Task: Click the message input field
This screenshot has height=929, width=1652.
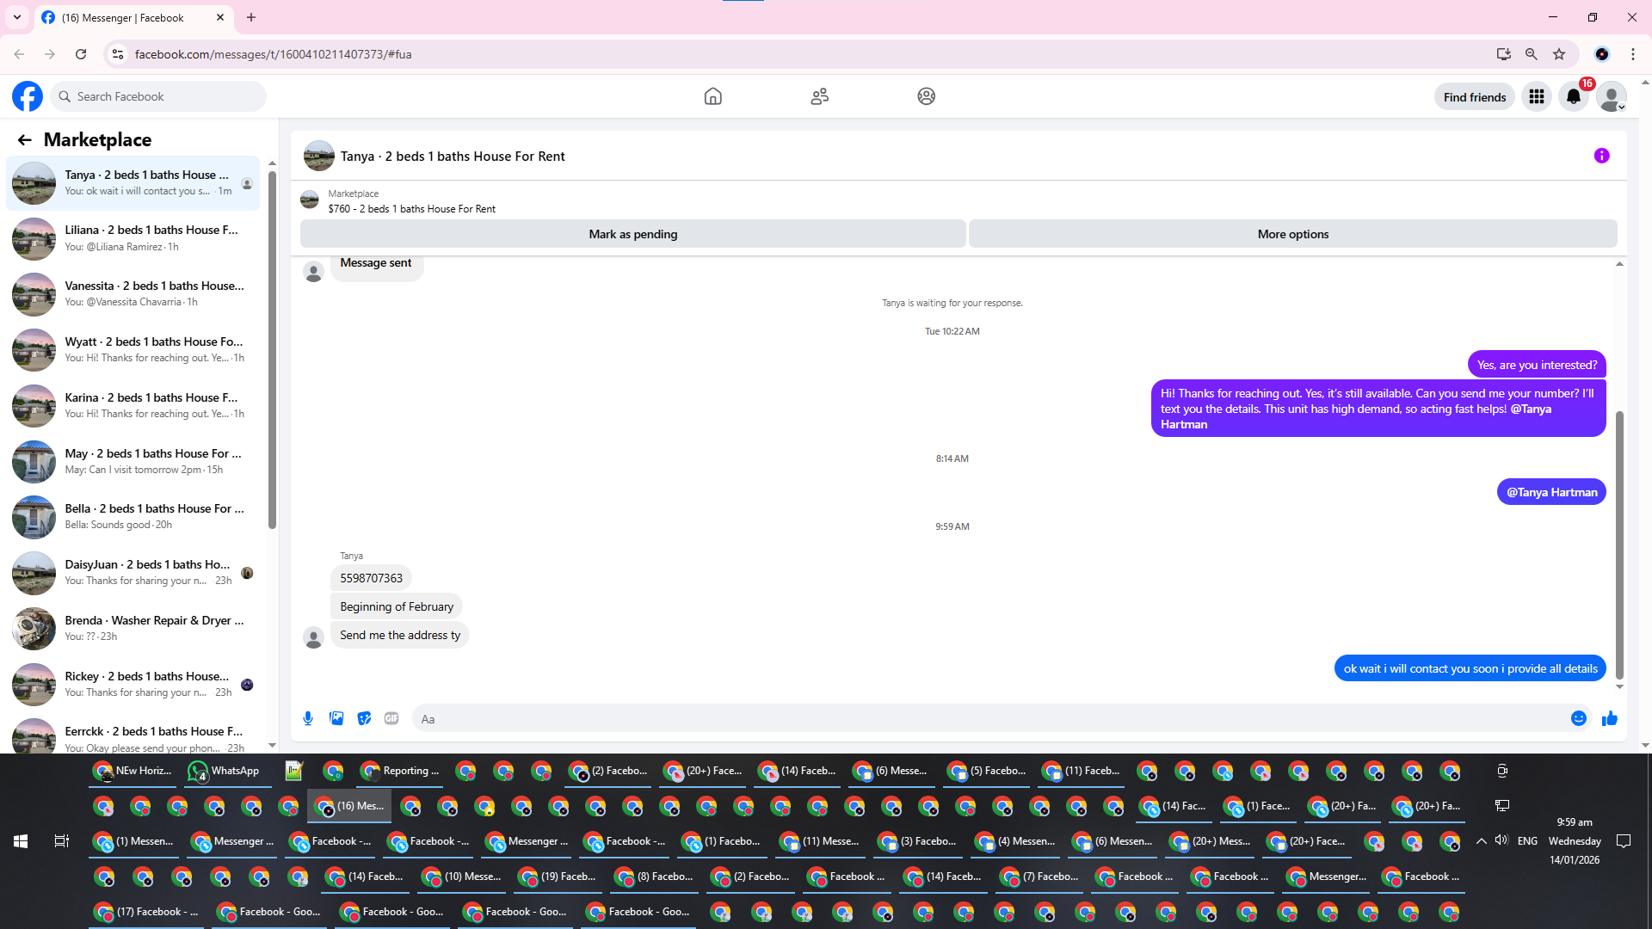Action: [989, 718]
